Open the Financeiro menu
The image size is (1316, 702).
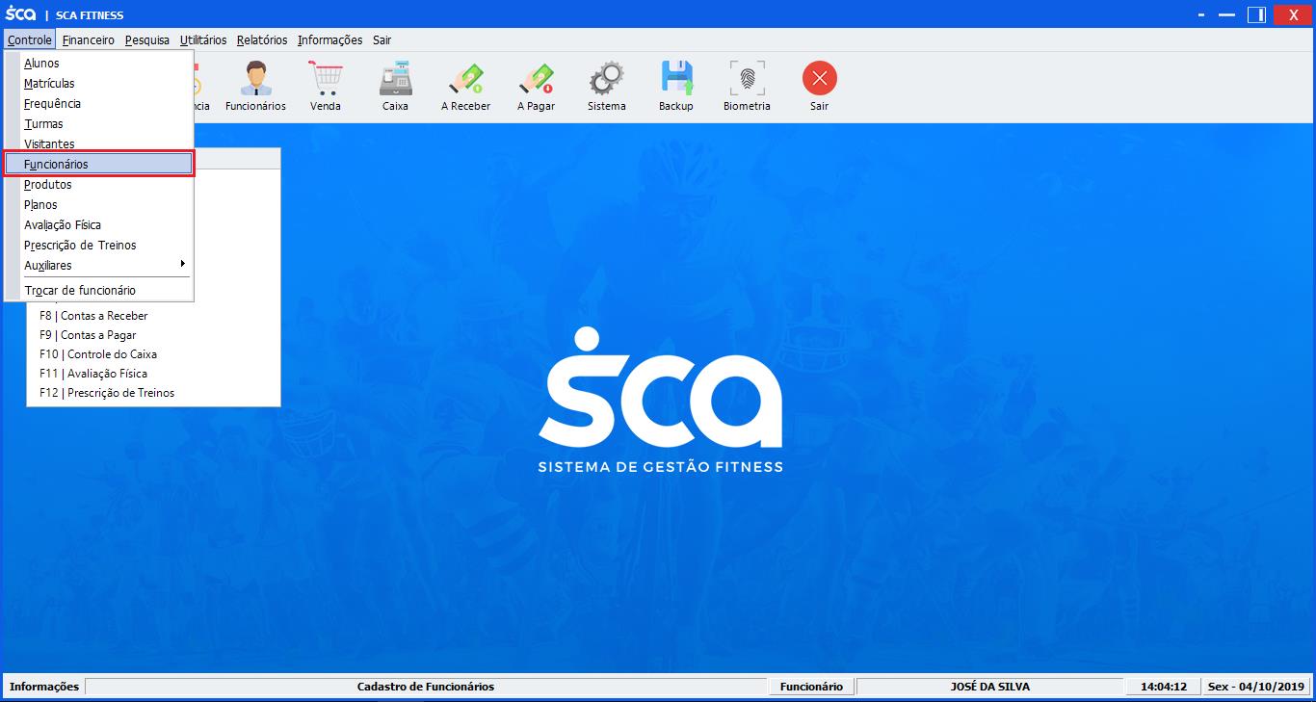click(89, 39)
